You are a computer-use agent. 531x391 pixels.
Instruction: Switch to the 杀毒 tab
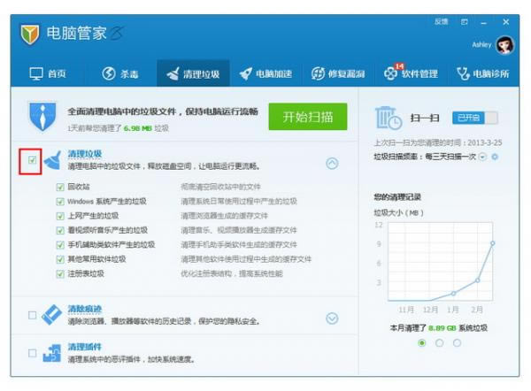(x=119, y=73)
